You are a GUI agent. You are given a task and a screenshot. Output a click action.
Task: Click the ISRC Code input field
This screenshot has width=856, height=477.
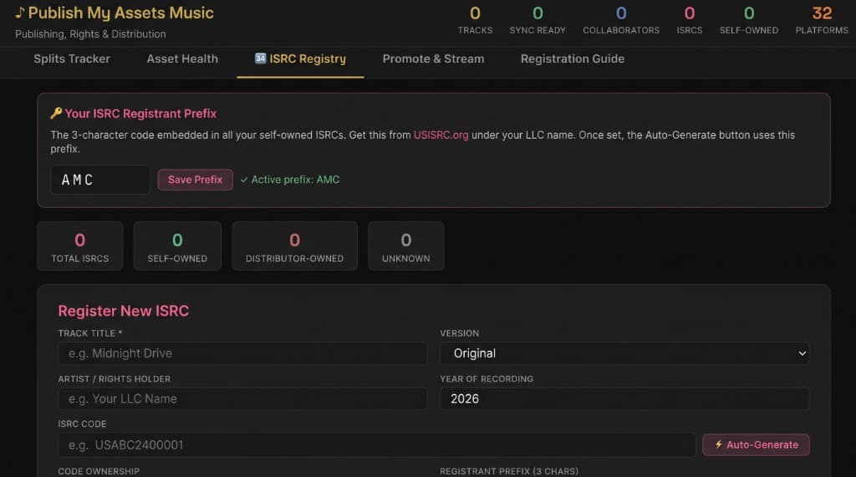377,445
